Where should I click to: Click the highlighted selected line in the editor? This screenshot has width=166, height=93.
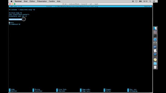tap(15, 19)
